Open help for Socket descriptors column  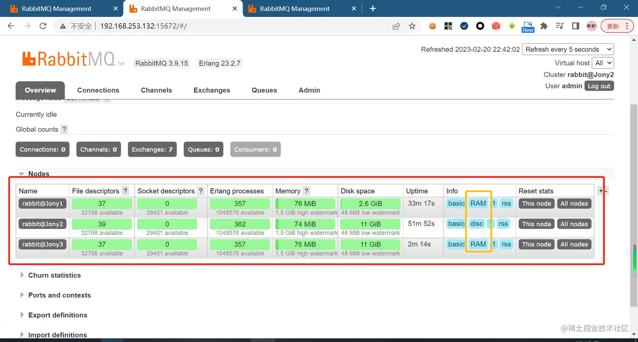201,191
